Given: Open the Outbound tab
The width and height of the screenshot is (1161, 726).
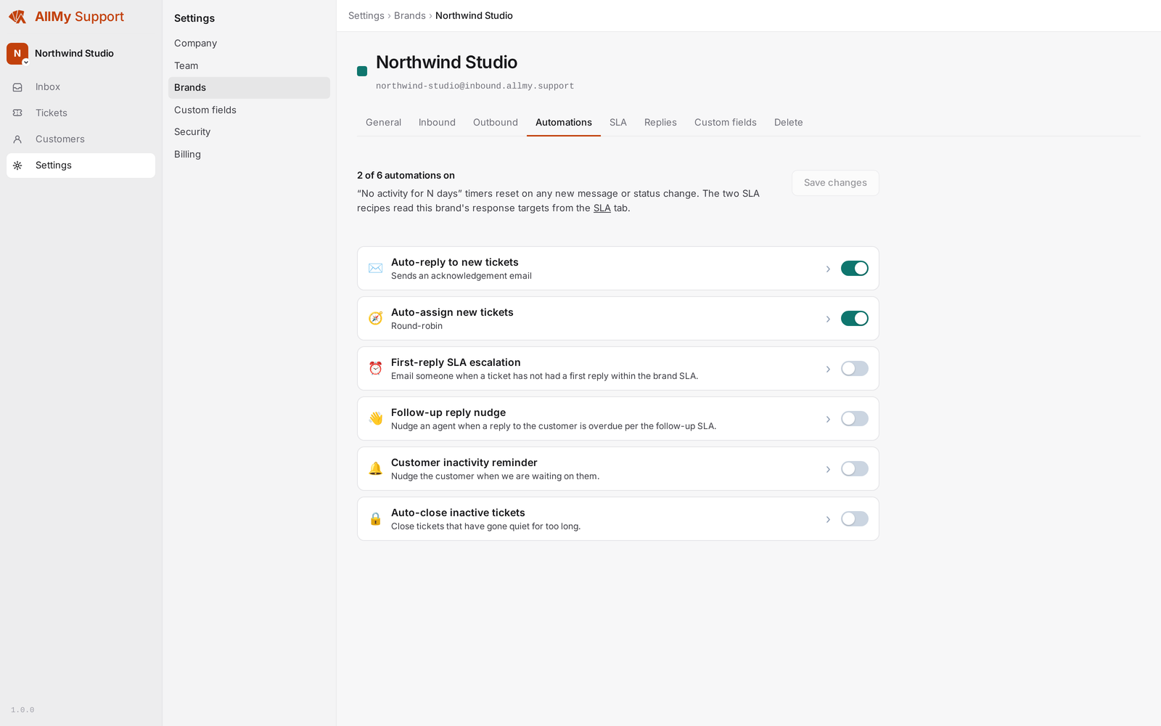Looking at the screenshot, I should (496, 123).
